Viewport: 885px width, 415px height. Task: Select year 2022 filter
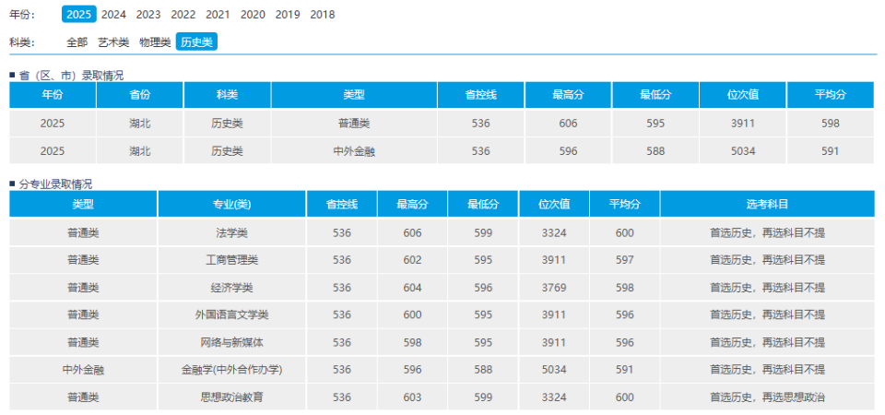click(x=183, y=15)
